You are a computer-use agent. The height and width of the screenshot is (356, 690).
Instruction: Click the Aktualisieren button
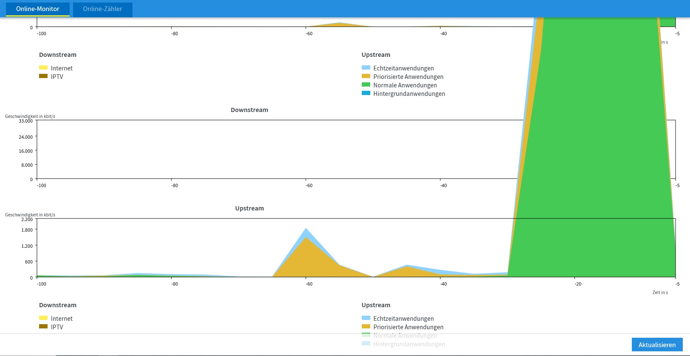tap(657, 345)
